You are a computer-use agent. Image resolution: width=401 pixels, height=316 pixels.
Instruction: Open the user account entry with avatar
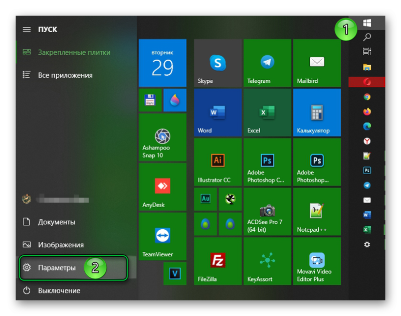click(76, 199)
